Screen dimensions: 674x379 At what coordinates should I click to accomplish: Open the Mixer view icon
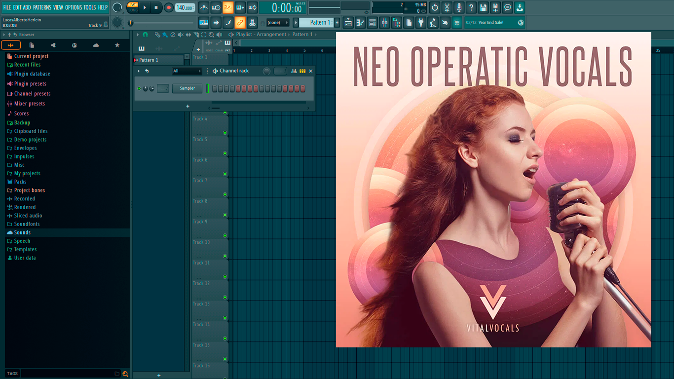pyautogui.click(x=384, y=22)
